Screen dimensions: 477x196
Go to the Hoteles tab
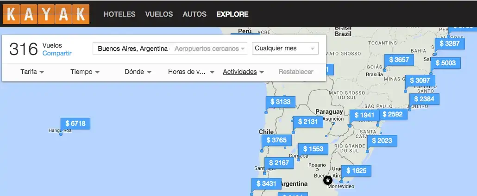119,14
